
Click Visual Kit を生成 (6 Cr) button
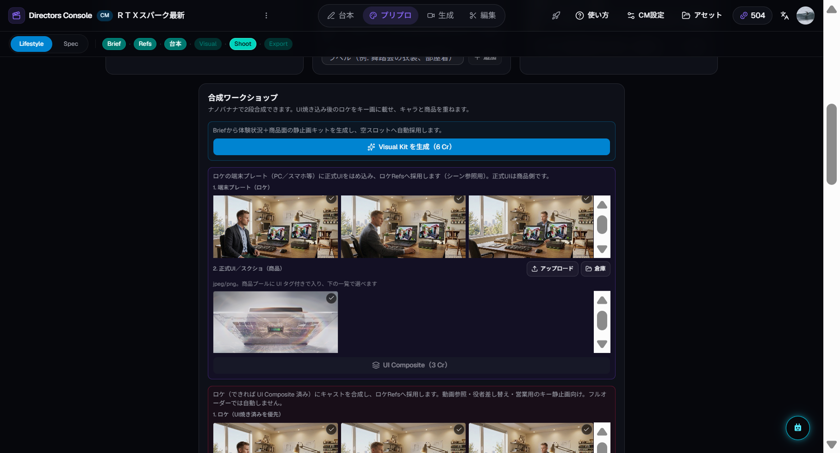pyautogui.click(x=411, y=147)
